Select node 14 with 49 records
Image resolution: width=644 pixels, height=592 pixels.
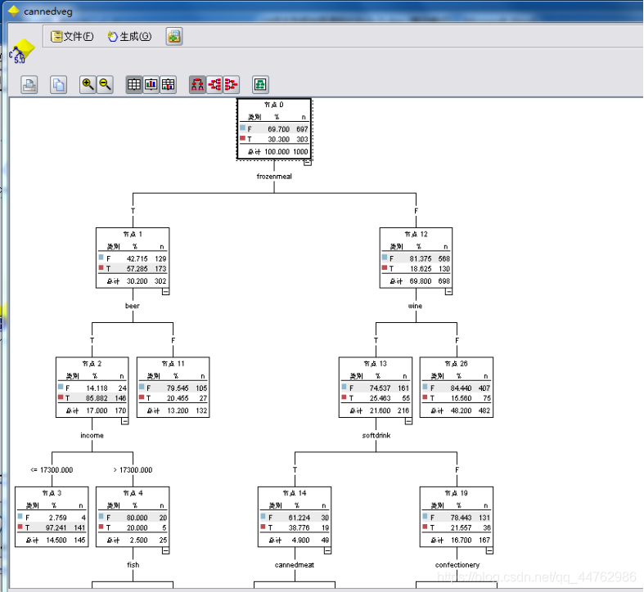pyautogui.click(x=295, y=517)
